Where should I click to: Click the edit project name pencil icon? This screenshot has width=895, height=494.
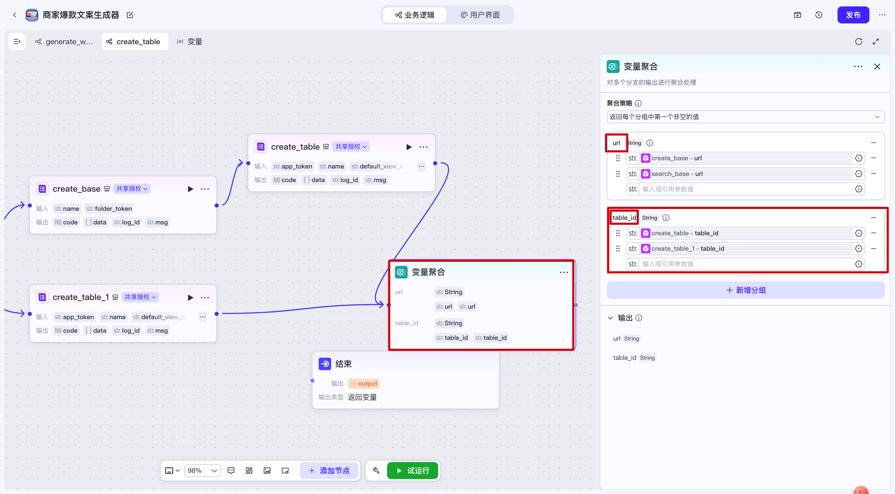click(130, 15)
